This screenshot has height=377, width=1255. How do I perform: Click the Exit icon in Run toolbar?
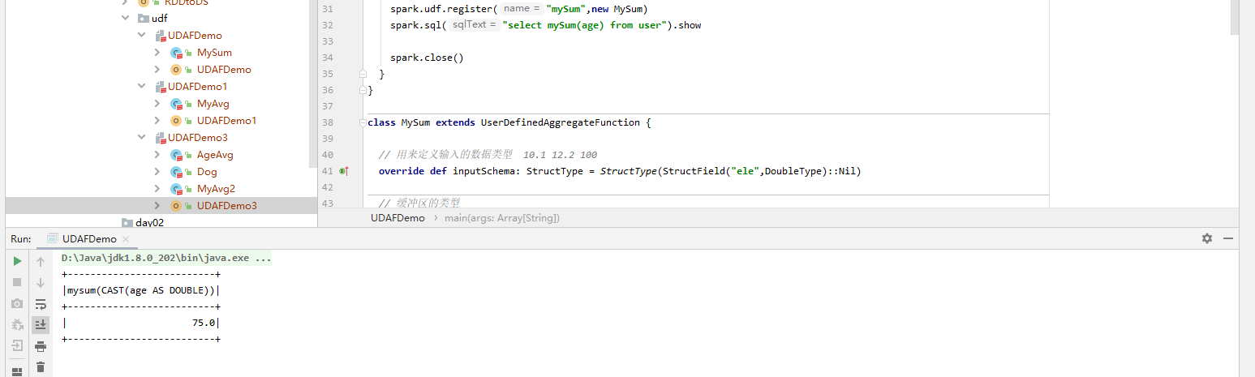[x=17, y=345]
